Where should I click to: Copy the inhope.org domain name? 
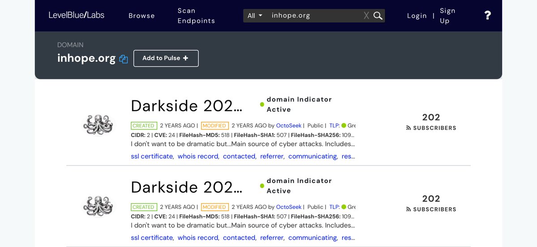tap(124, 59)
